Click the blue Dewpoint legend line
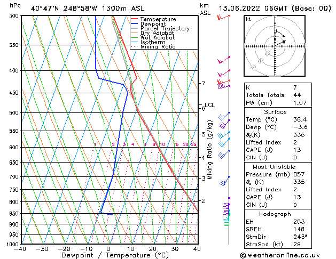This screenshot has height=259, width=336. coord(135,24)
